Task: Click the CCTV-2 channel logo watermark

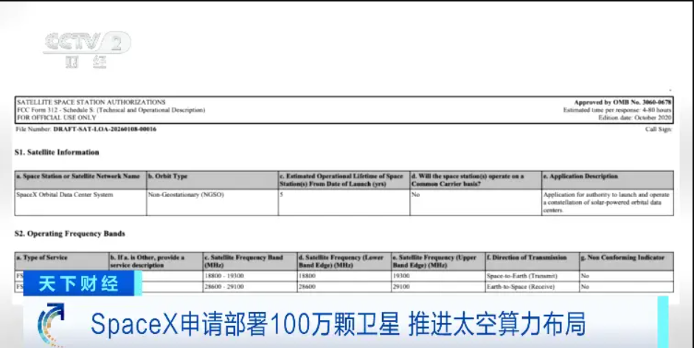Action: 86,48
